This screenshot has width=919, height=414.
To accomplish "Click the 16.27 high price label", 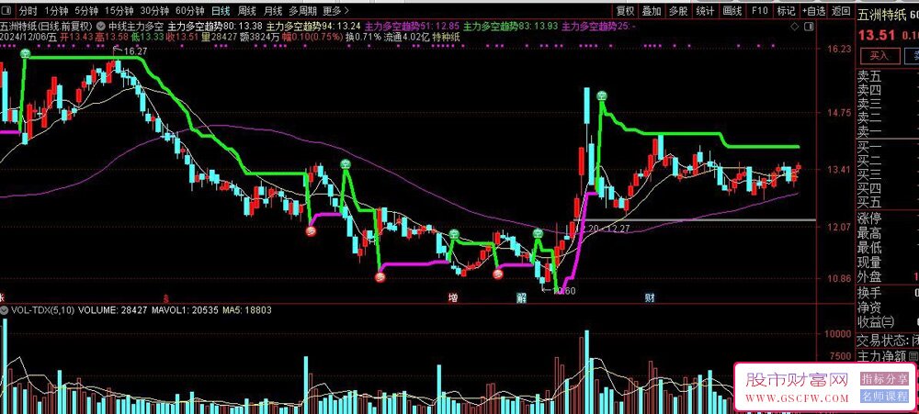I will (x=135, y=51).
